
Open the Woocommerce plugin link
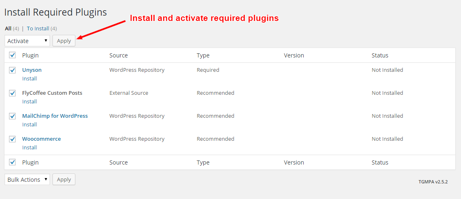(x=41, y=139)
